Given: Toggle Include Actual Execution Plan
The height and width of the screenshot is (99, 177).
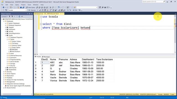Looking at the screenshot, I should (x=51, y=10).
